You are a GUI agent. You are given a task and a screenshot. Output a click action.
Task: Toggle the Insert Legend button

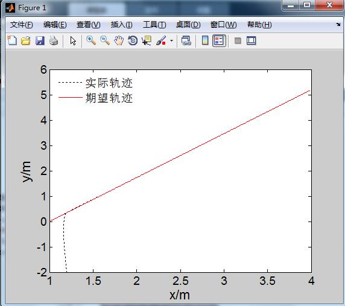(219, 40)
